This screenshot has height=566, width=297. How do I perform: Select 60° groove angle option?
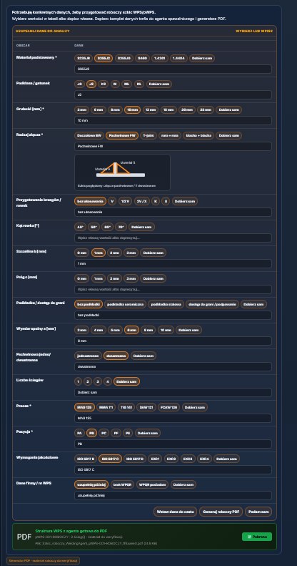pyautogui.click(x=108, y=227)
